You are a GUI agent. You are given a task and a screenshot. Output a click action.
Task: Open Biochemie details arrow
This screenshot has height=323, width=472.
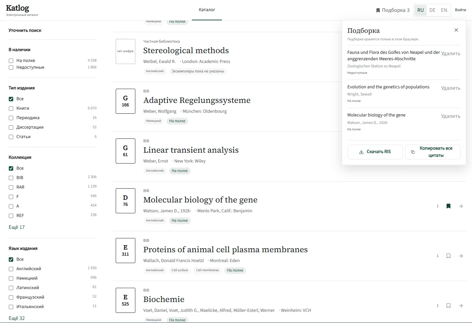(461, 306)
